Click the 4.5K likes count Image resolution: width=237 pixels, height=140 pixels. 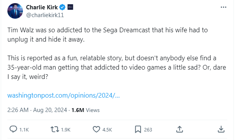107,130
